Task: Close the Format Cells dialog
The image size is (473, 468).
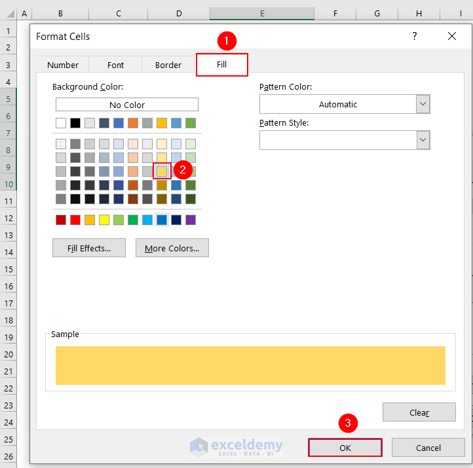Action: click(x=452, y=36)
